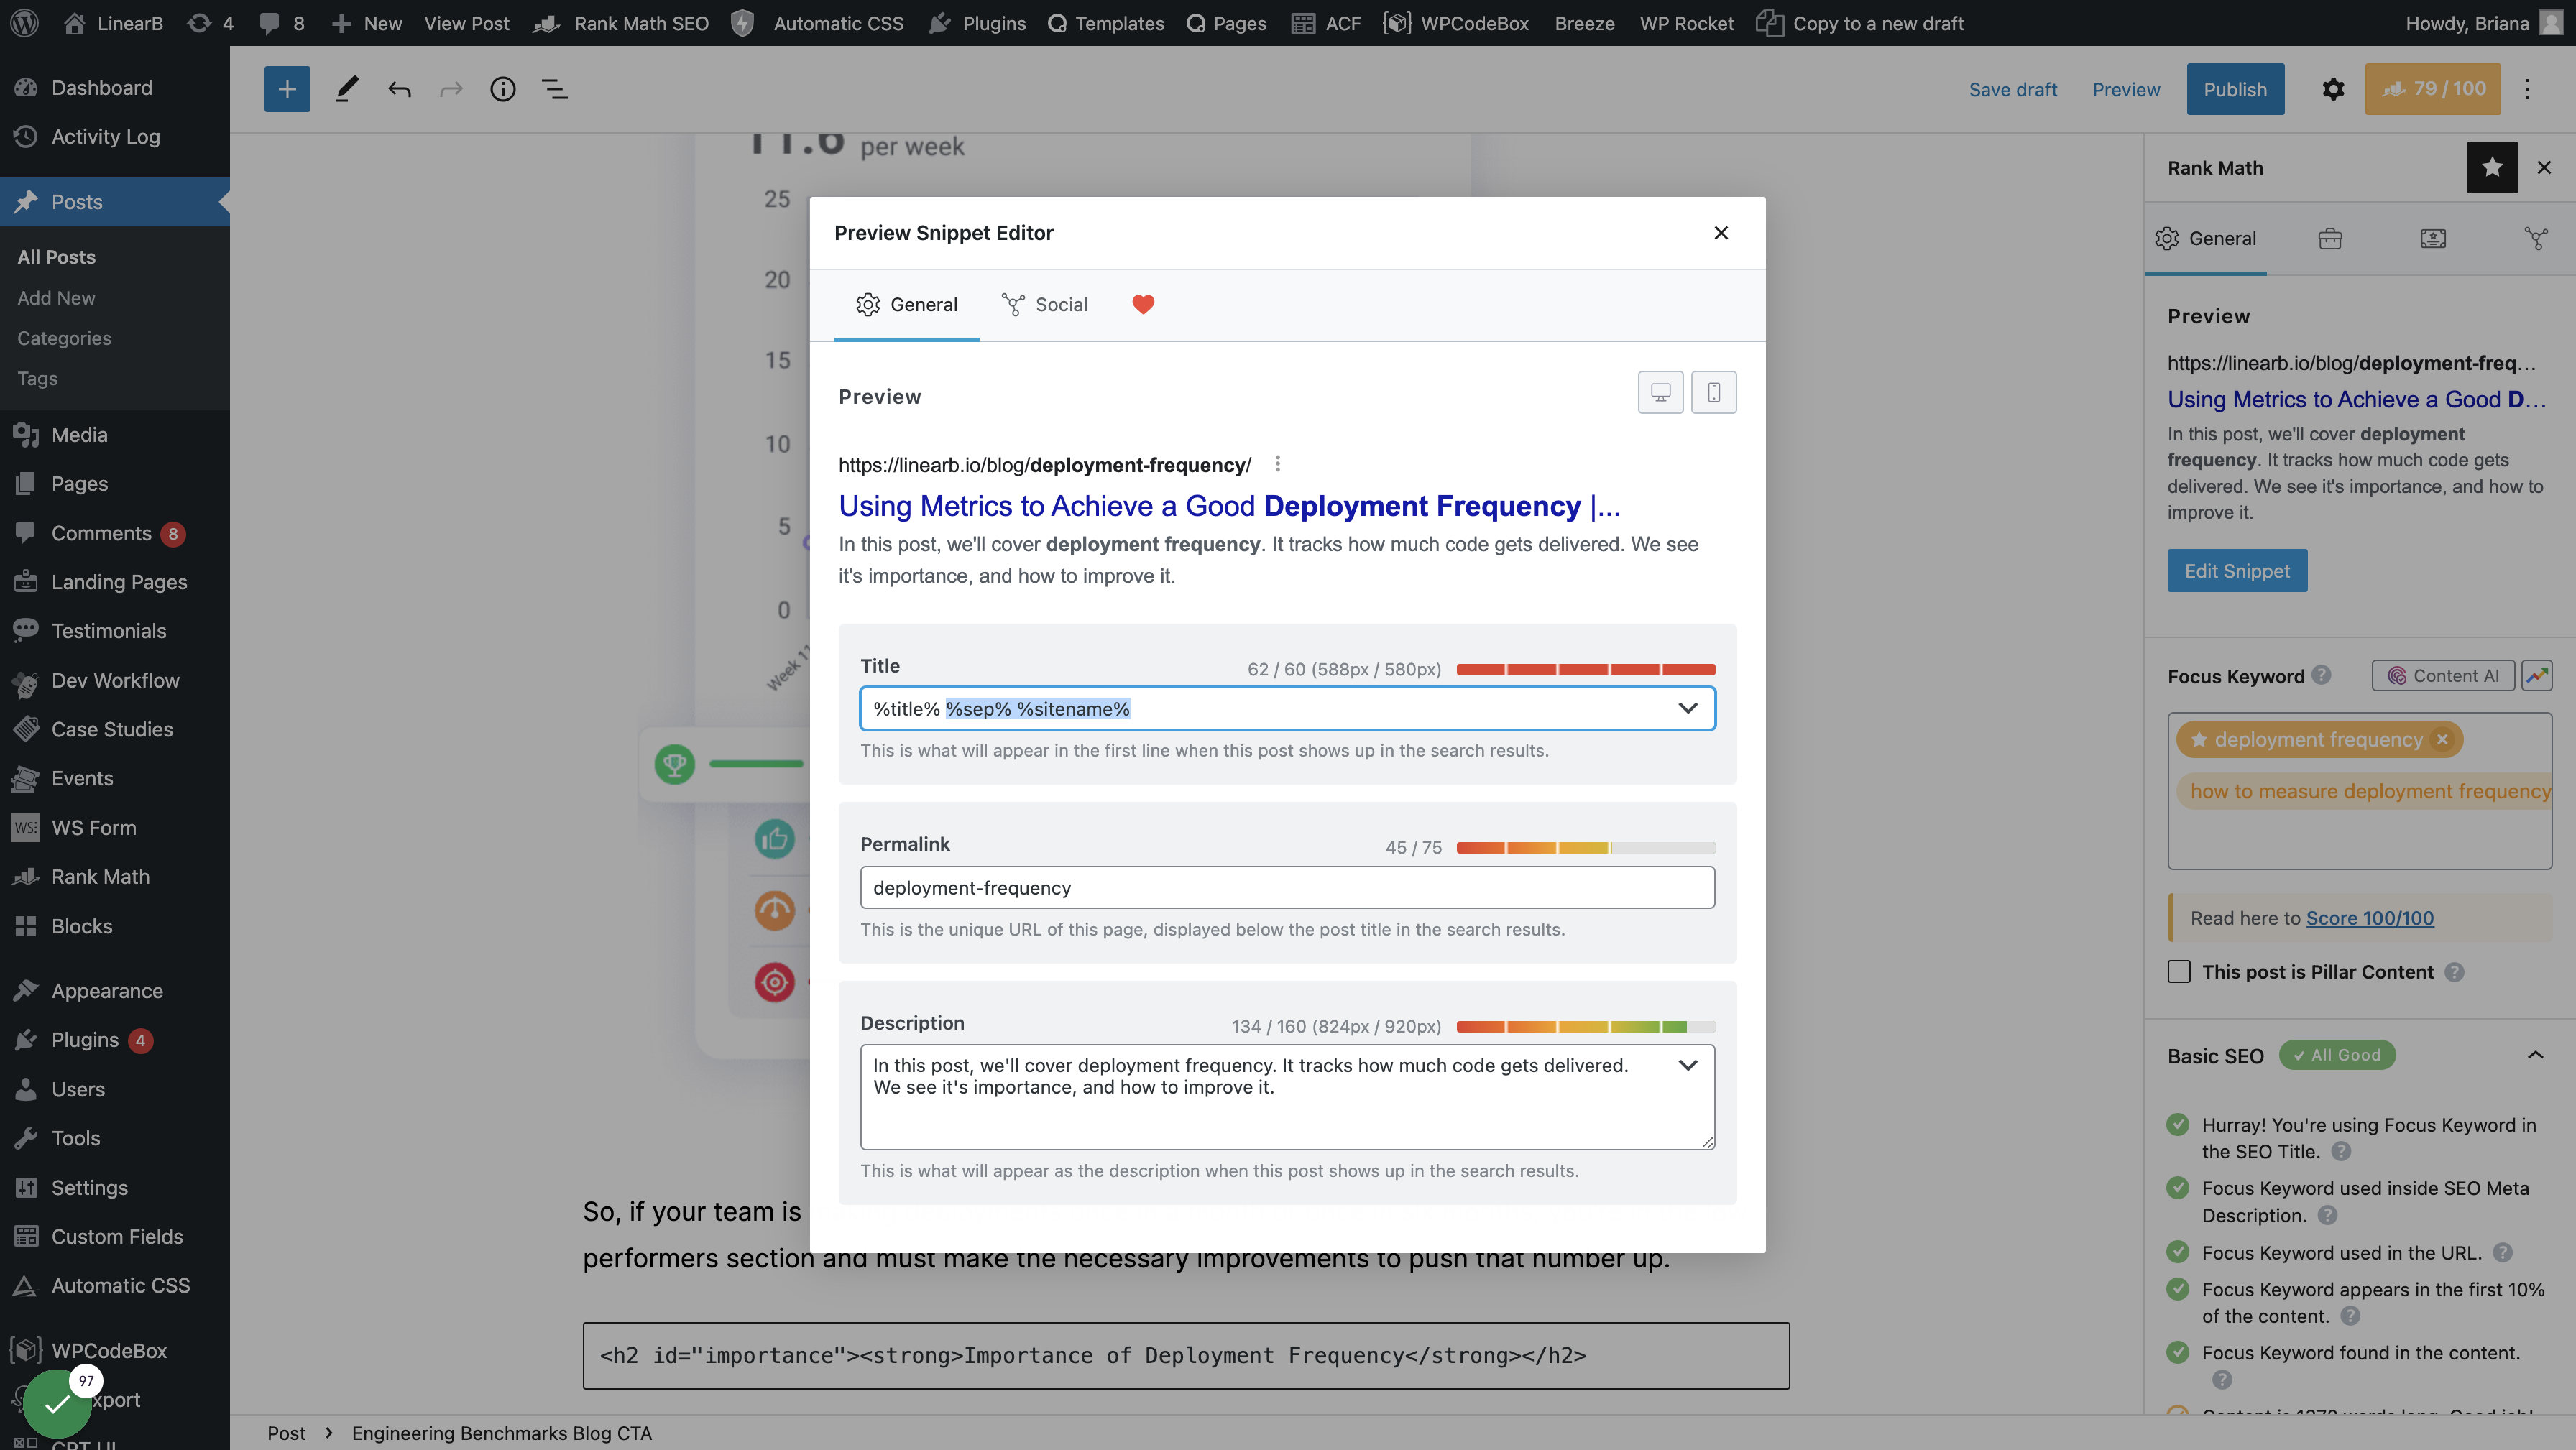Open Case Studies sidebar menu
Screen dimensions: 2576x1450
112,729
